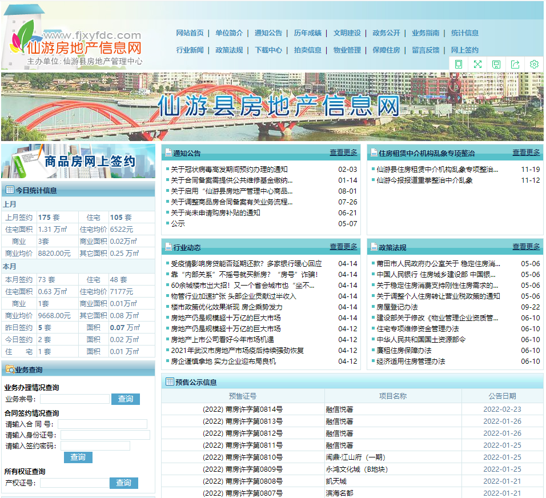Open the settings gear icon
Screen dimensions: 546x498
pos(534,65)
